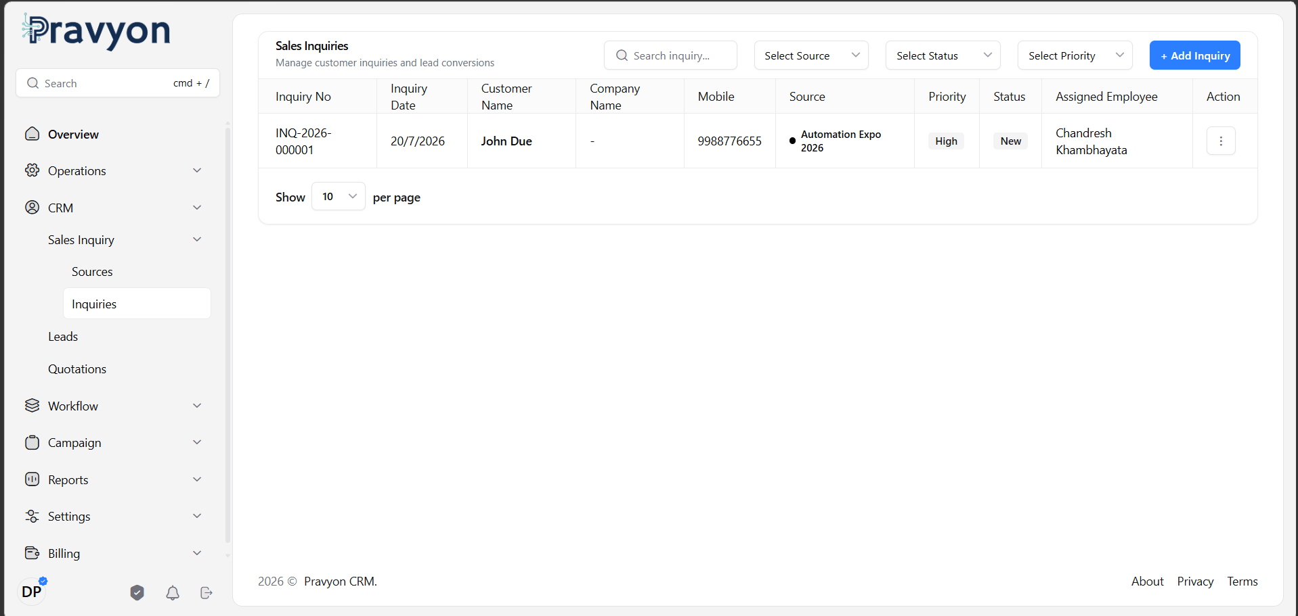Image resolution: width=1298 pixels, height=616 pixels.
Task: Click the Settings sliders icon
Action: pos(32,516)
